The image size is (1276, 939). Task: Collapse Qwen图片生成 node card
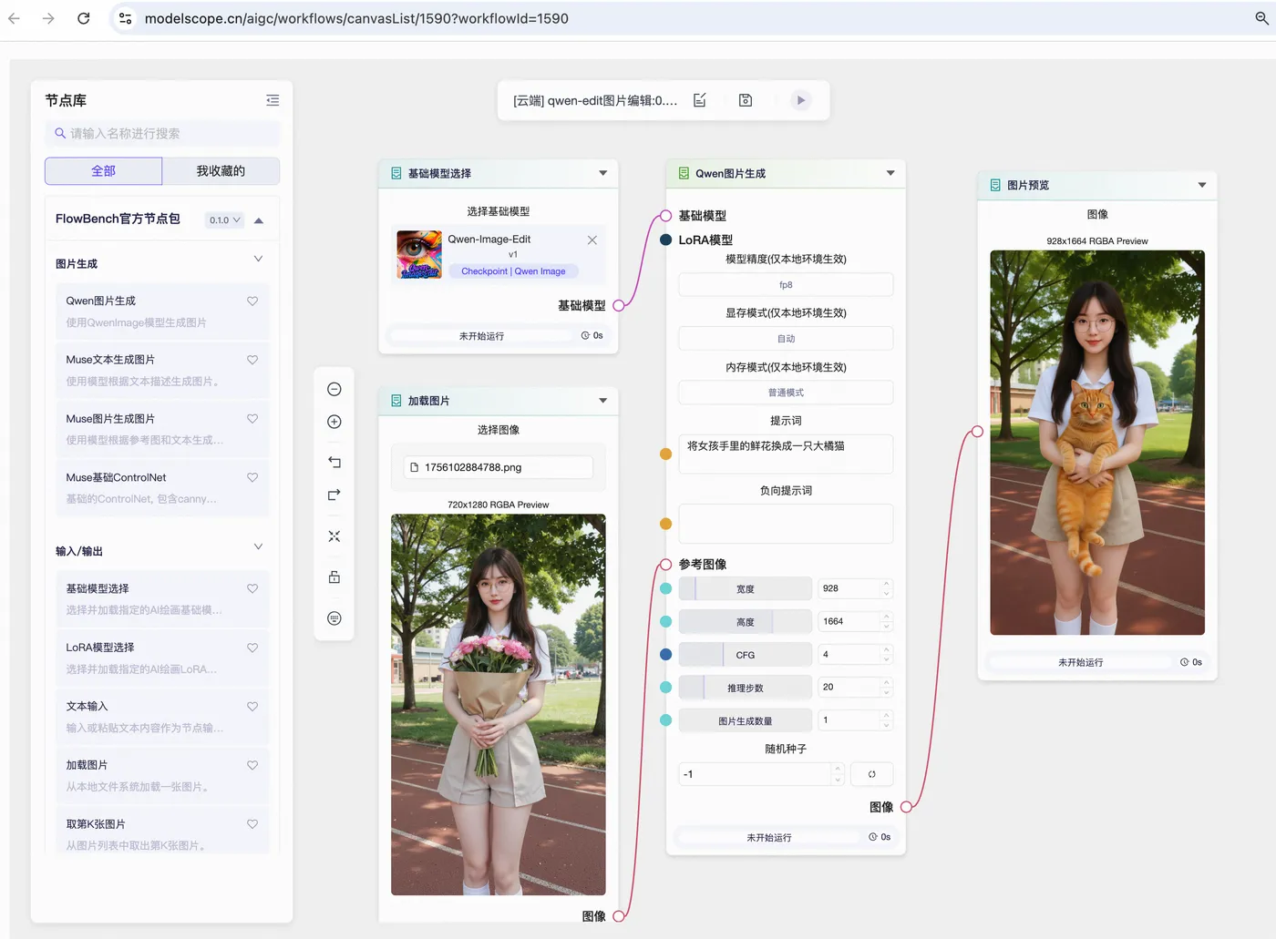(890, 173)
